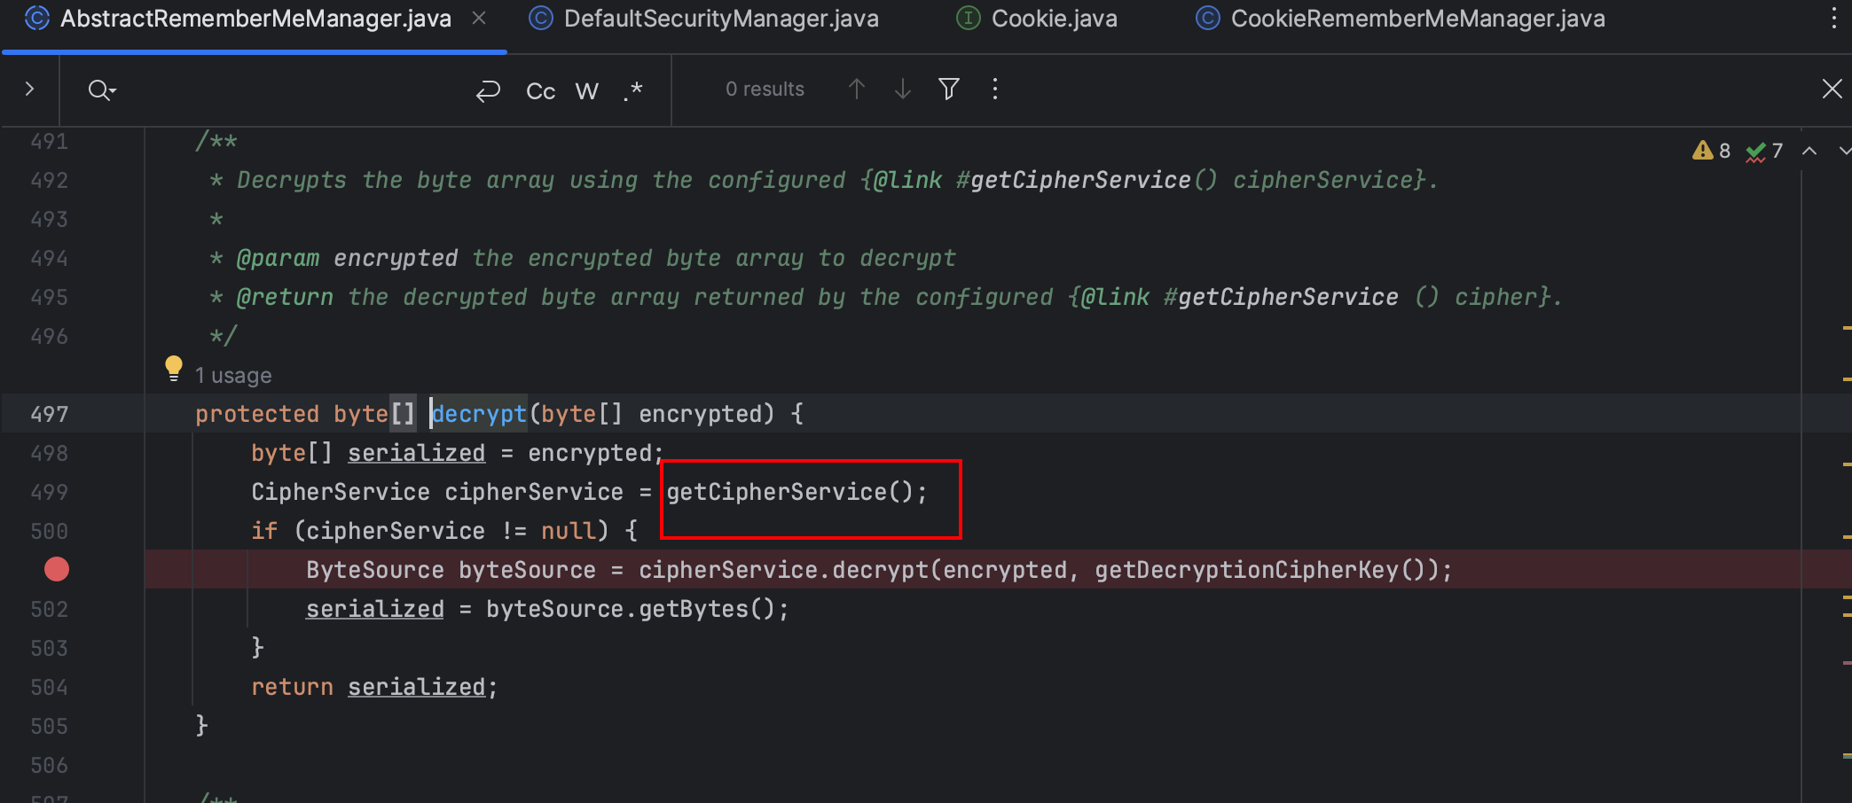The height and width of the screenshot is (803, 1852).
Task: Show usages via '1 usage' hint
Action: tap(233, 376)
